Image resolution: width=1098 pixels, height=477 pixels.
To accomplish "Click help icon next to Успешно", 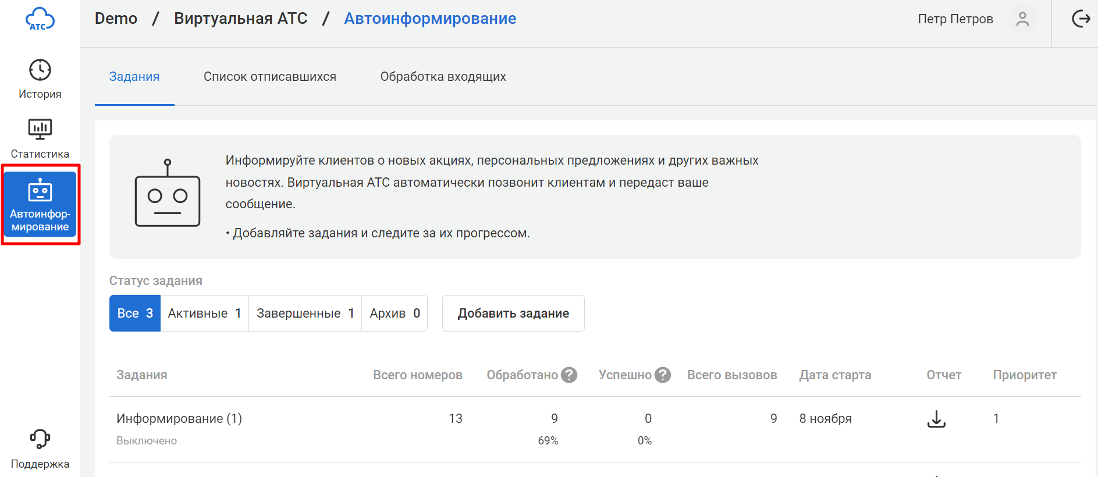I will [x=662, y=375].
